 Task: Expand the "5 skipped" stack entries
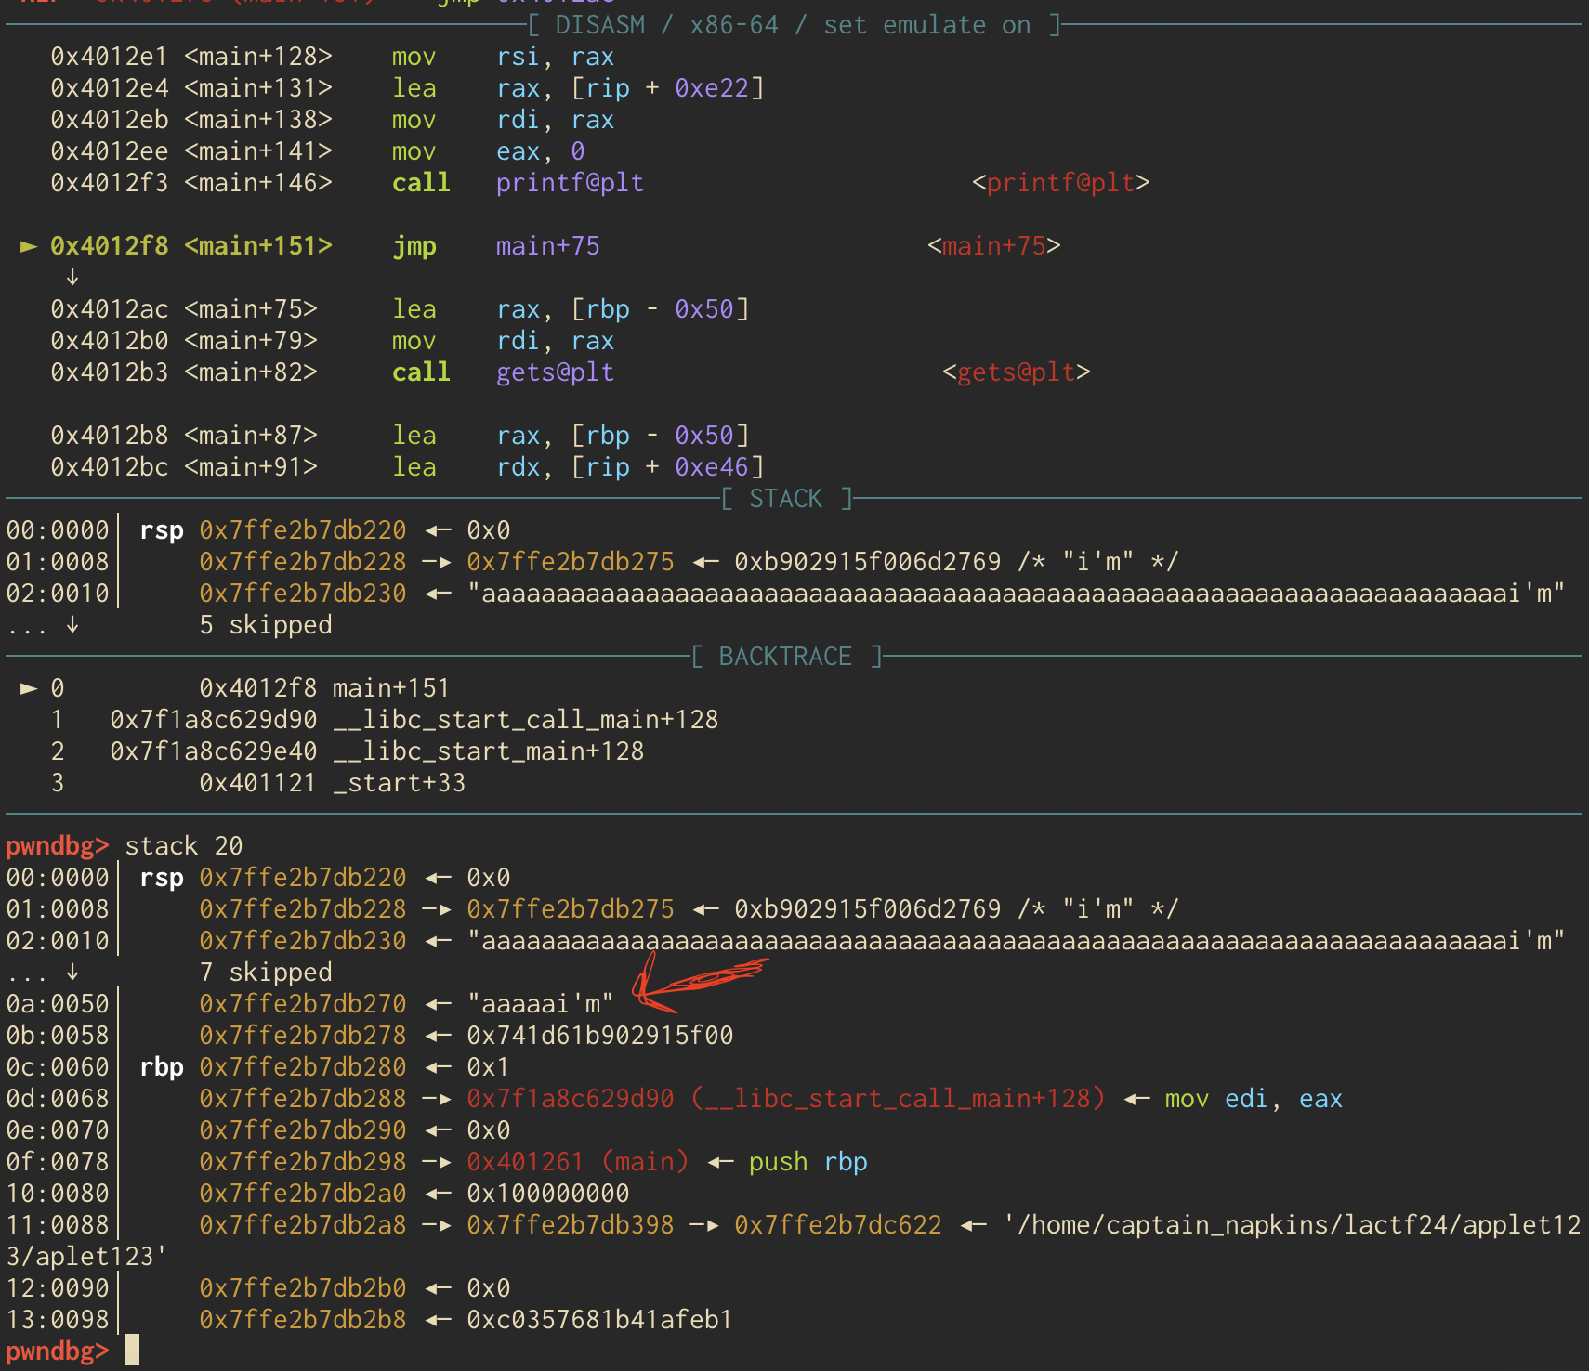(265, 625)
